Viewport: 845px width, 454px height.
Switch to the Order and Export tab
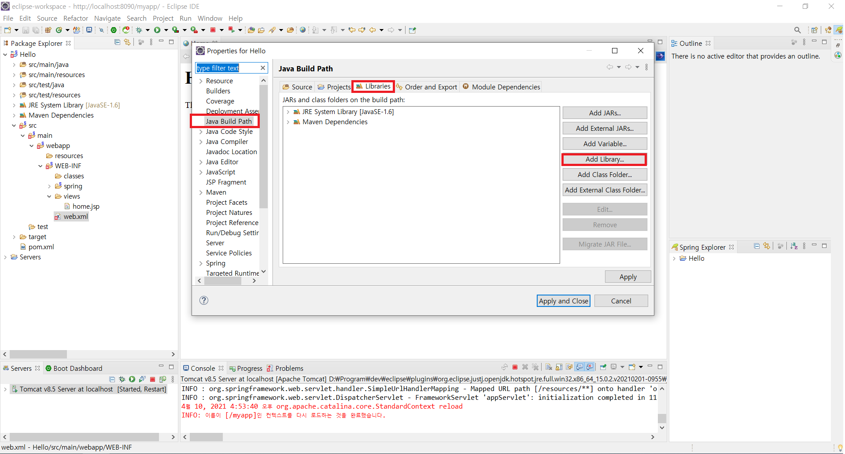427,87
